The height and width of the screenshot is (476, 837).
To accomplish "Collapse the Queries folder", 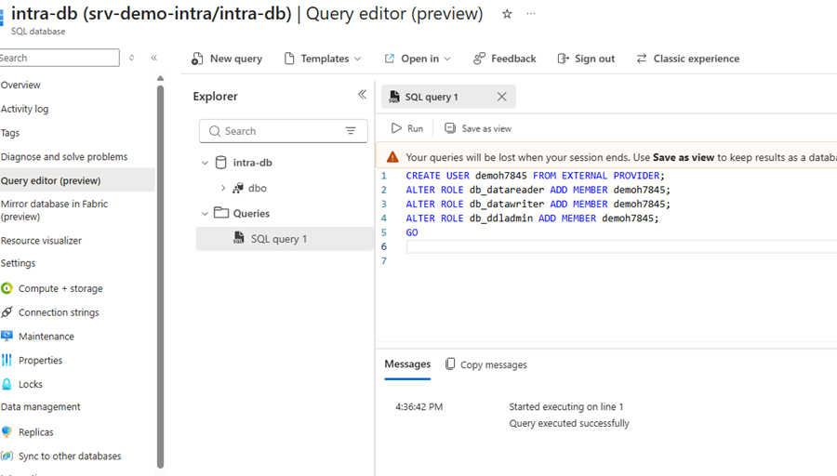I will tap(206, 213).
